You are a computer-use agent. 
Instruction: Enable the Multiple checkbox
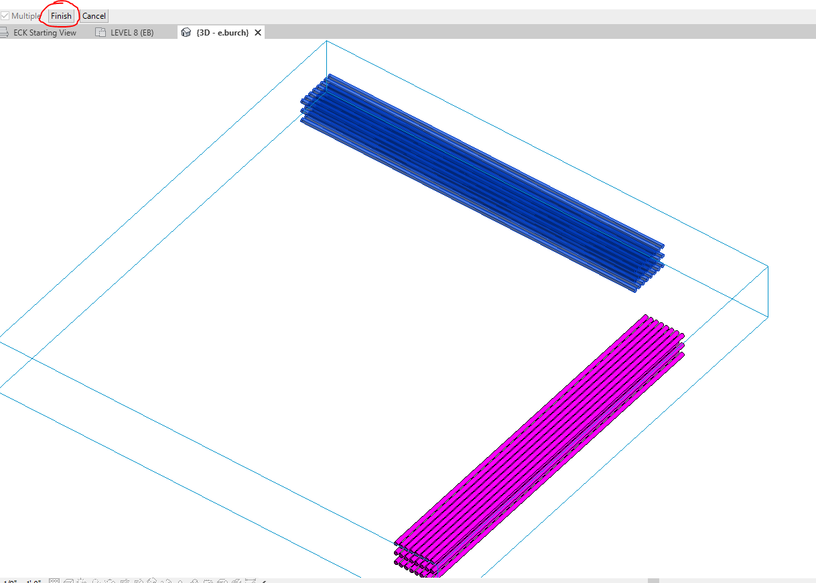click(5, 15)
